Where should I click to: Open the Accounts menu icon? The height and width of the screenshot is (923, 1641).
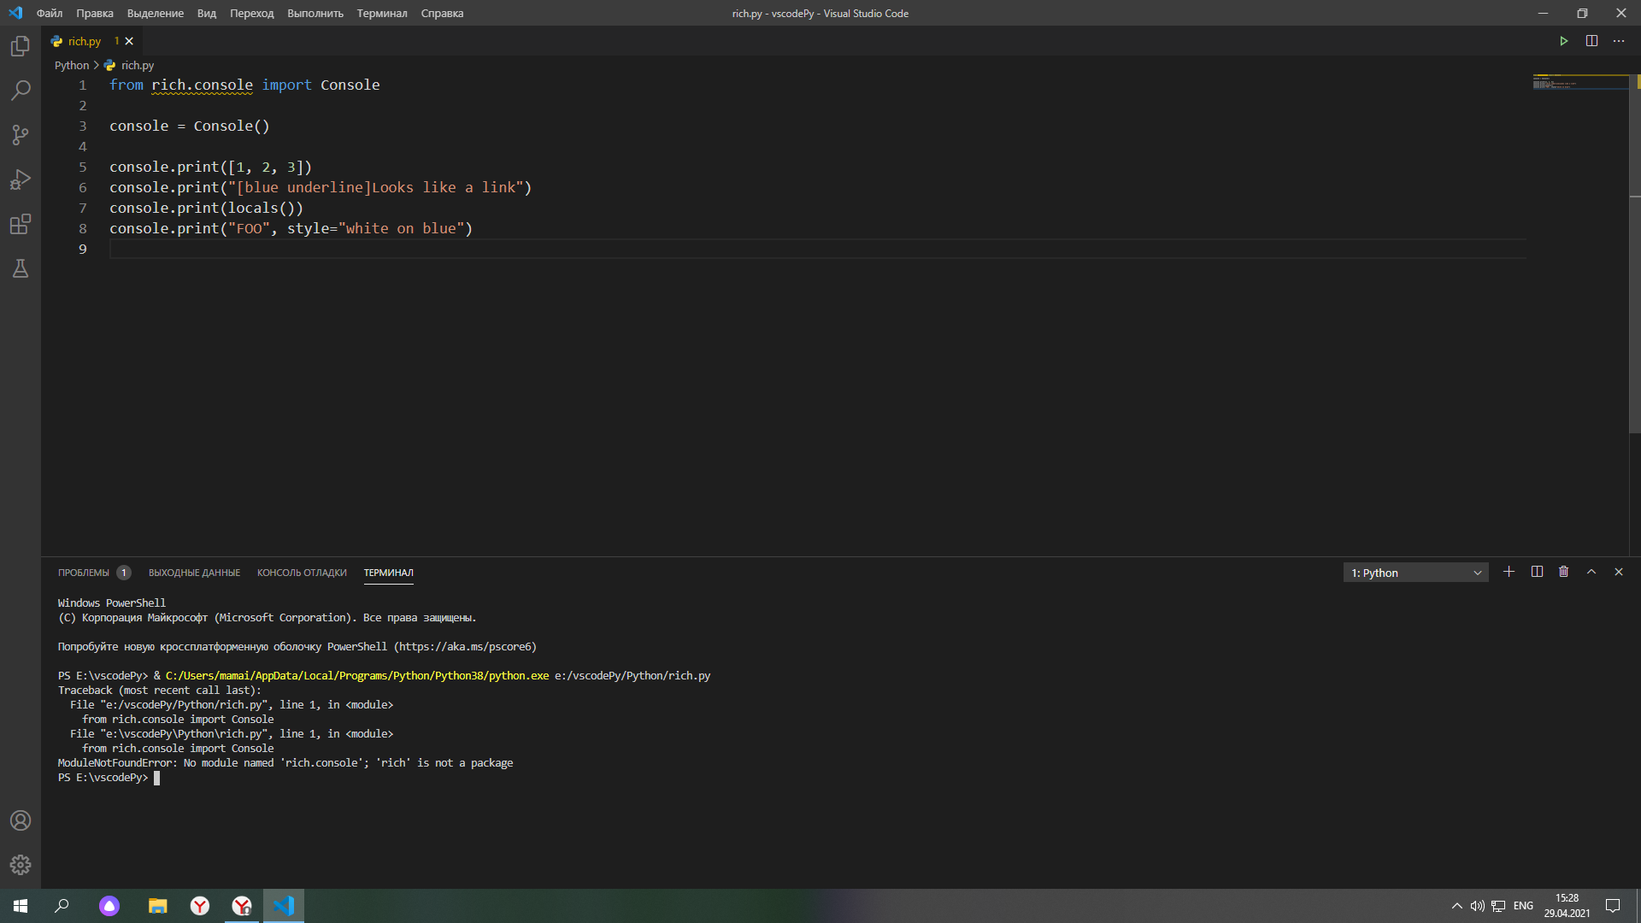coord(21,820)
